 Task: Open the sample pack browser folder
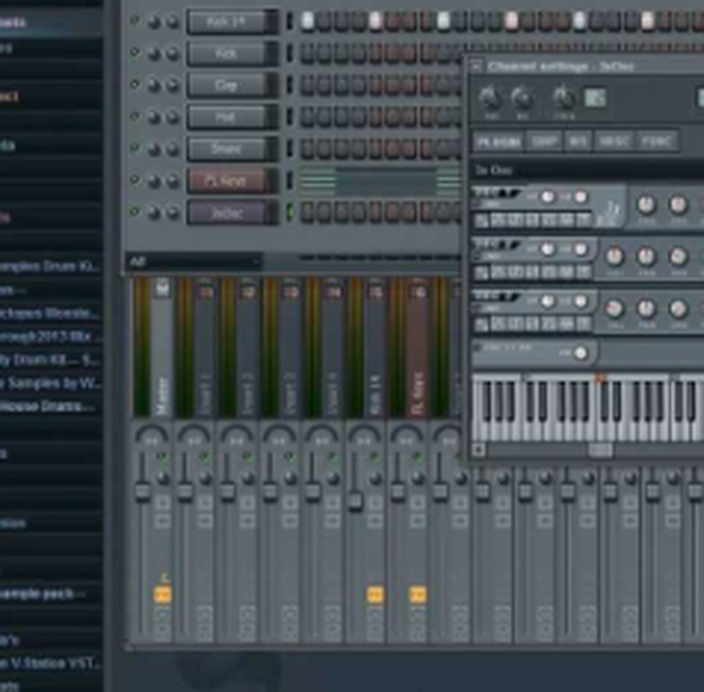click(x=43, y=594)
